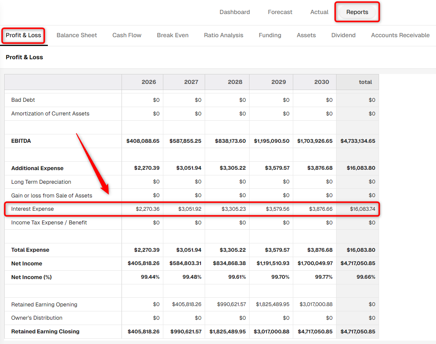Click the EBITDA row label
Image resolution: width=436 pixels, height=344 pixels.
21,141
